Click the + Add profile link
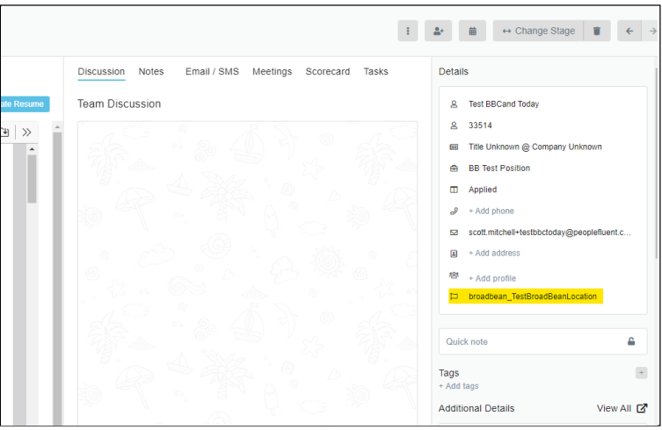 (492, 278)
